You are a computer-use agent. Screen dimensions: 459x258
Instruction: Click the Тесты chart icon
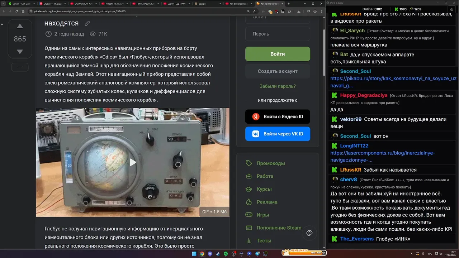coord(249,241)
